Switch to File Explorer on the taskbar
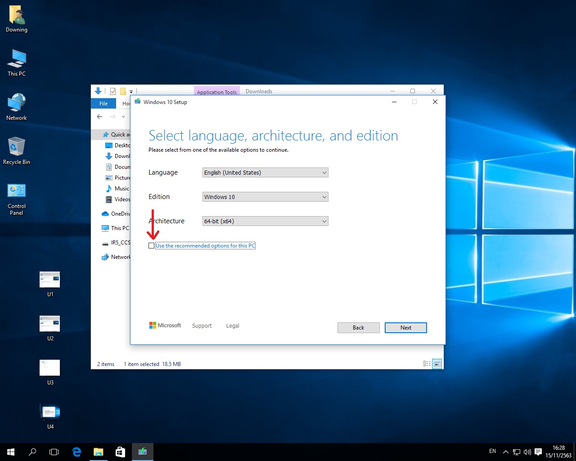576x461 pixels. (x=99, y=452)
